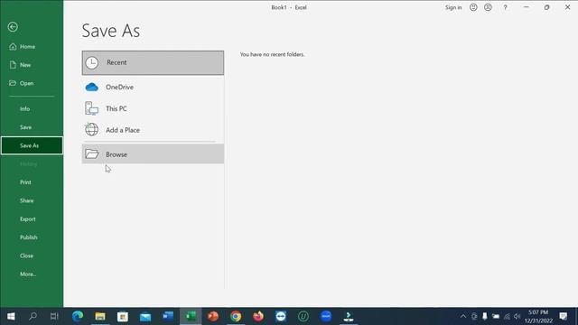This screenshot has height=325, width=578.
Task: Click the Home house icon
Action: pos(13,46)
